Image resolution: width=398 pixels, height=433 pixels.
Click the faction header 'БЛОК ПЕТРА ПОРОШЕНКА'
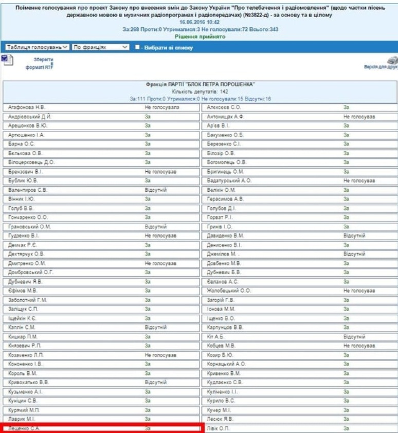[201, 84]
